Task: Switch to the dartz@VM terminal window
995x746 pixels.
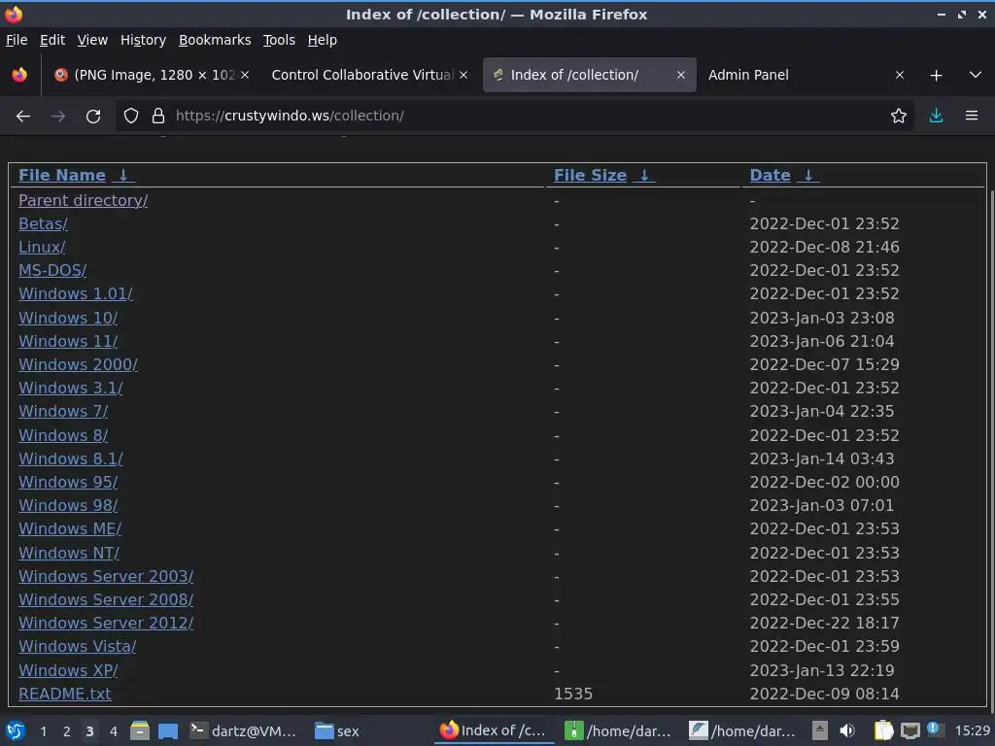Action: [243, 731]
